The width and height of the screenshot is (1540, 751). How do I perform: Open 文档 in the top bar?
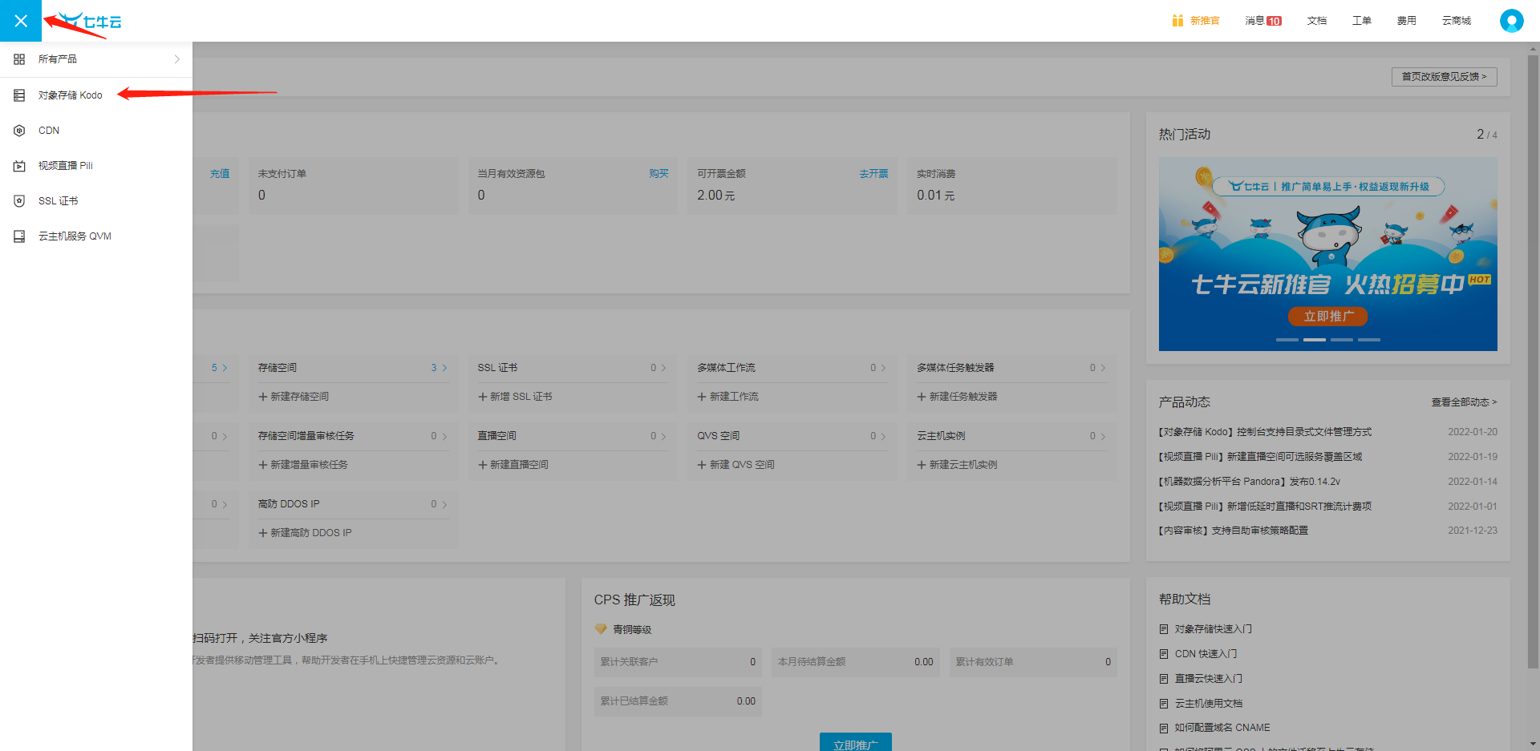coord(1317,21)
